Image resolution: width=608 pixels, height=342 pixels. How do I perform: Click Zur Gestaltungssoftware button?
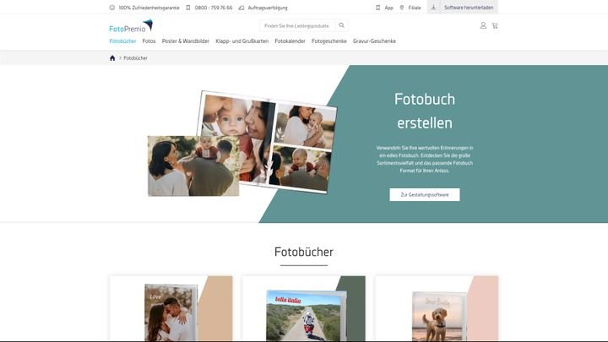click(x=425, y=195)
